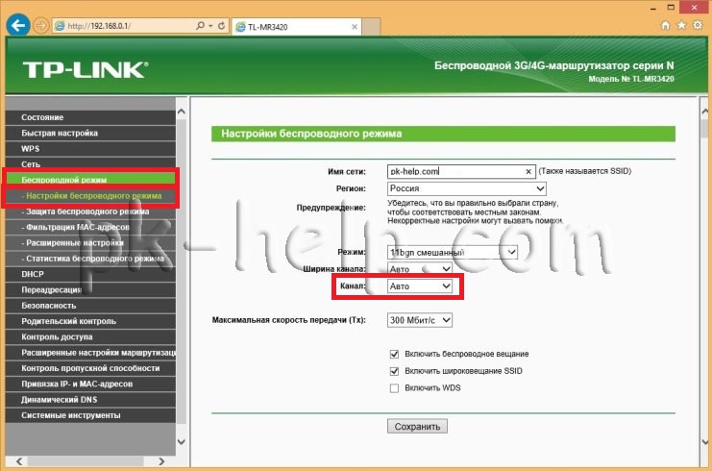The height and width of the screenshot is (471, 712).
Task: Toggle Включить широковещание SSID checkbox
Action: pos(394,371)
